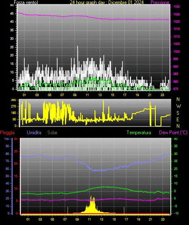Click the 1000 pressure axis value
The width and height of the screenshot is (189, 225).
coord(176,51)
